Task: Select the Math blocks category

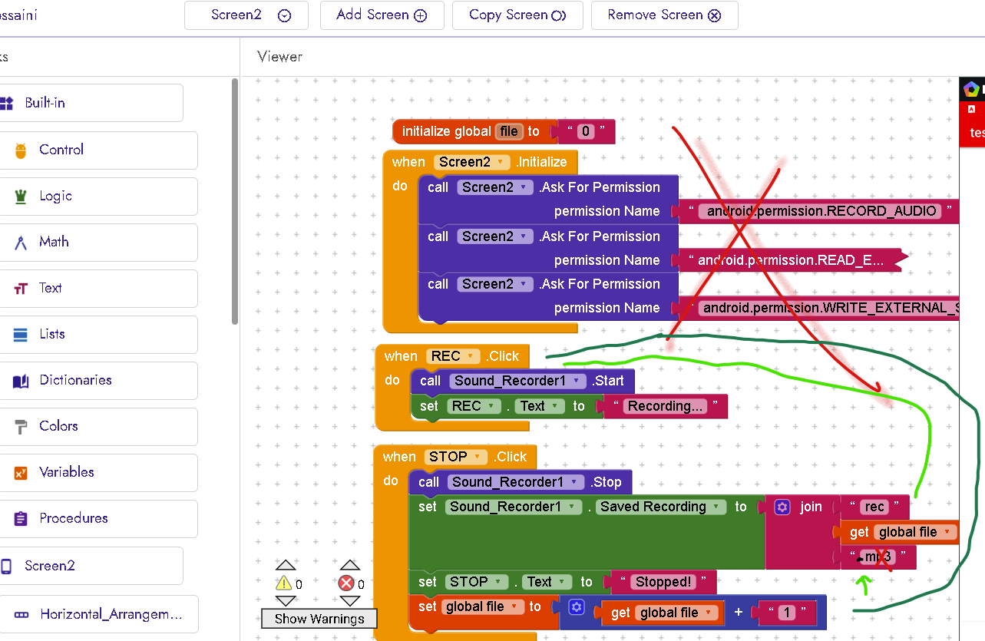Action: point(54,243)
